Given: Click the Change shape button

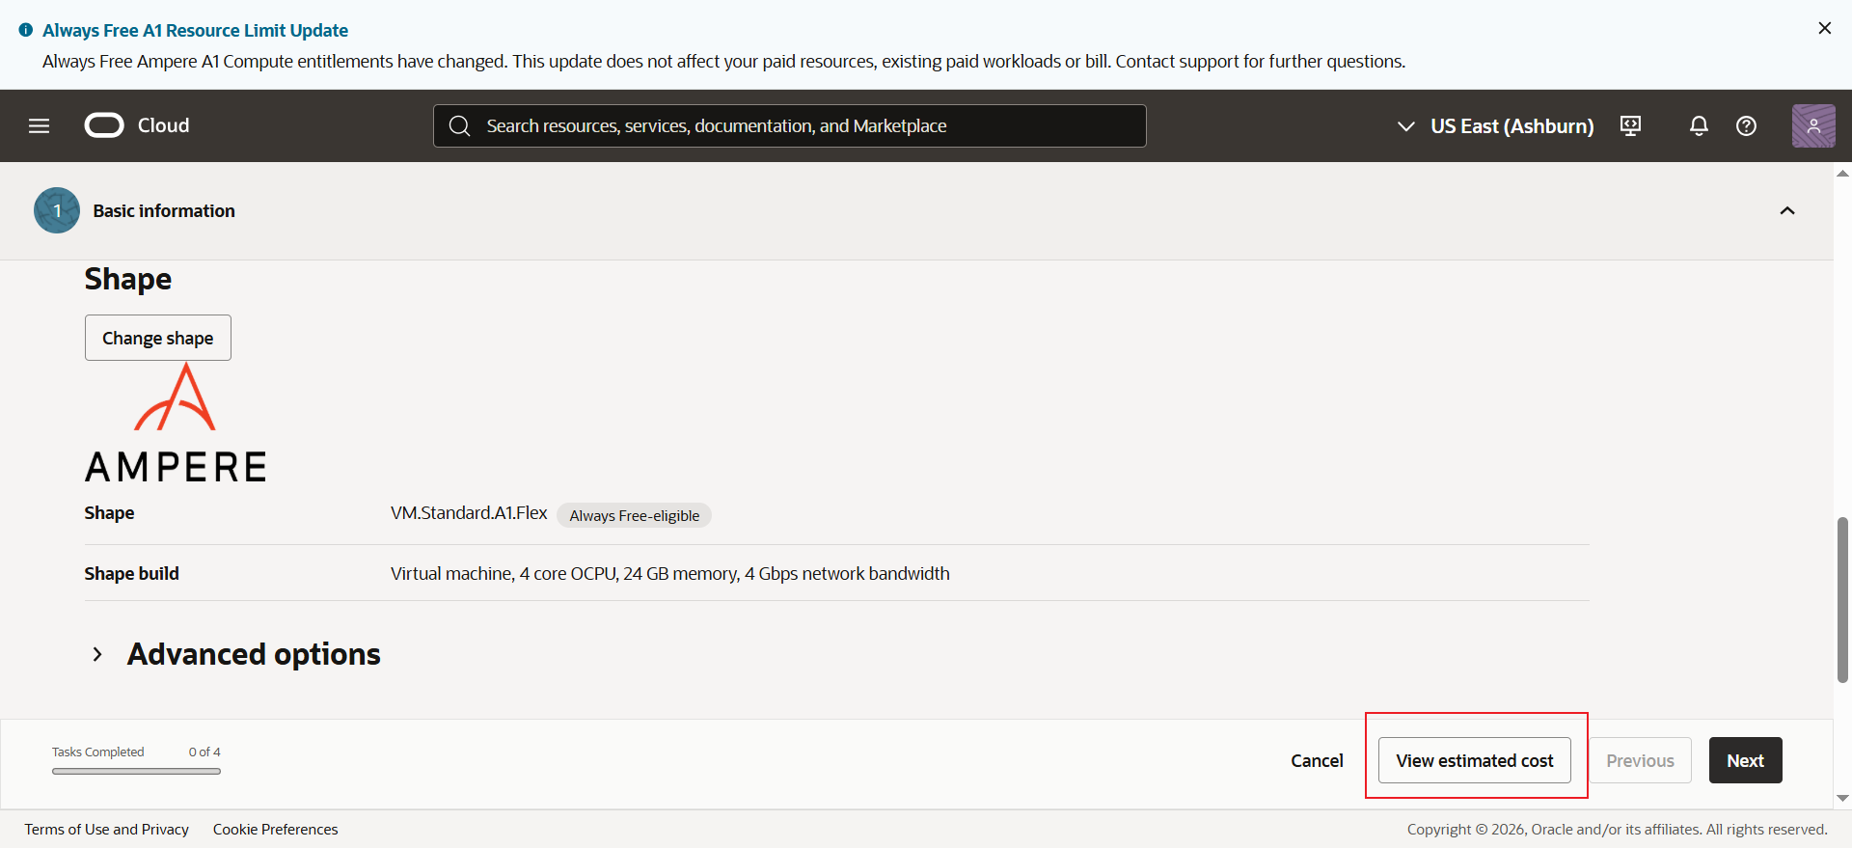Looking at the screenshot, I should (158, 338).
